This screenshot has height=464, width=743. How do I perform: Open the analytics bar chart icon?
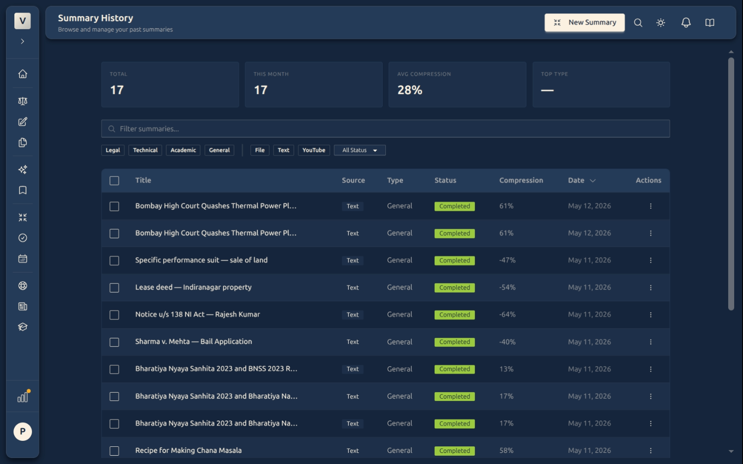tap(23, 397)
